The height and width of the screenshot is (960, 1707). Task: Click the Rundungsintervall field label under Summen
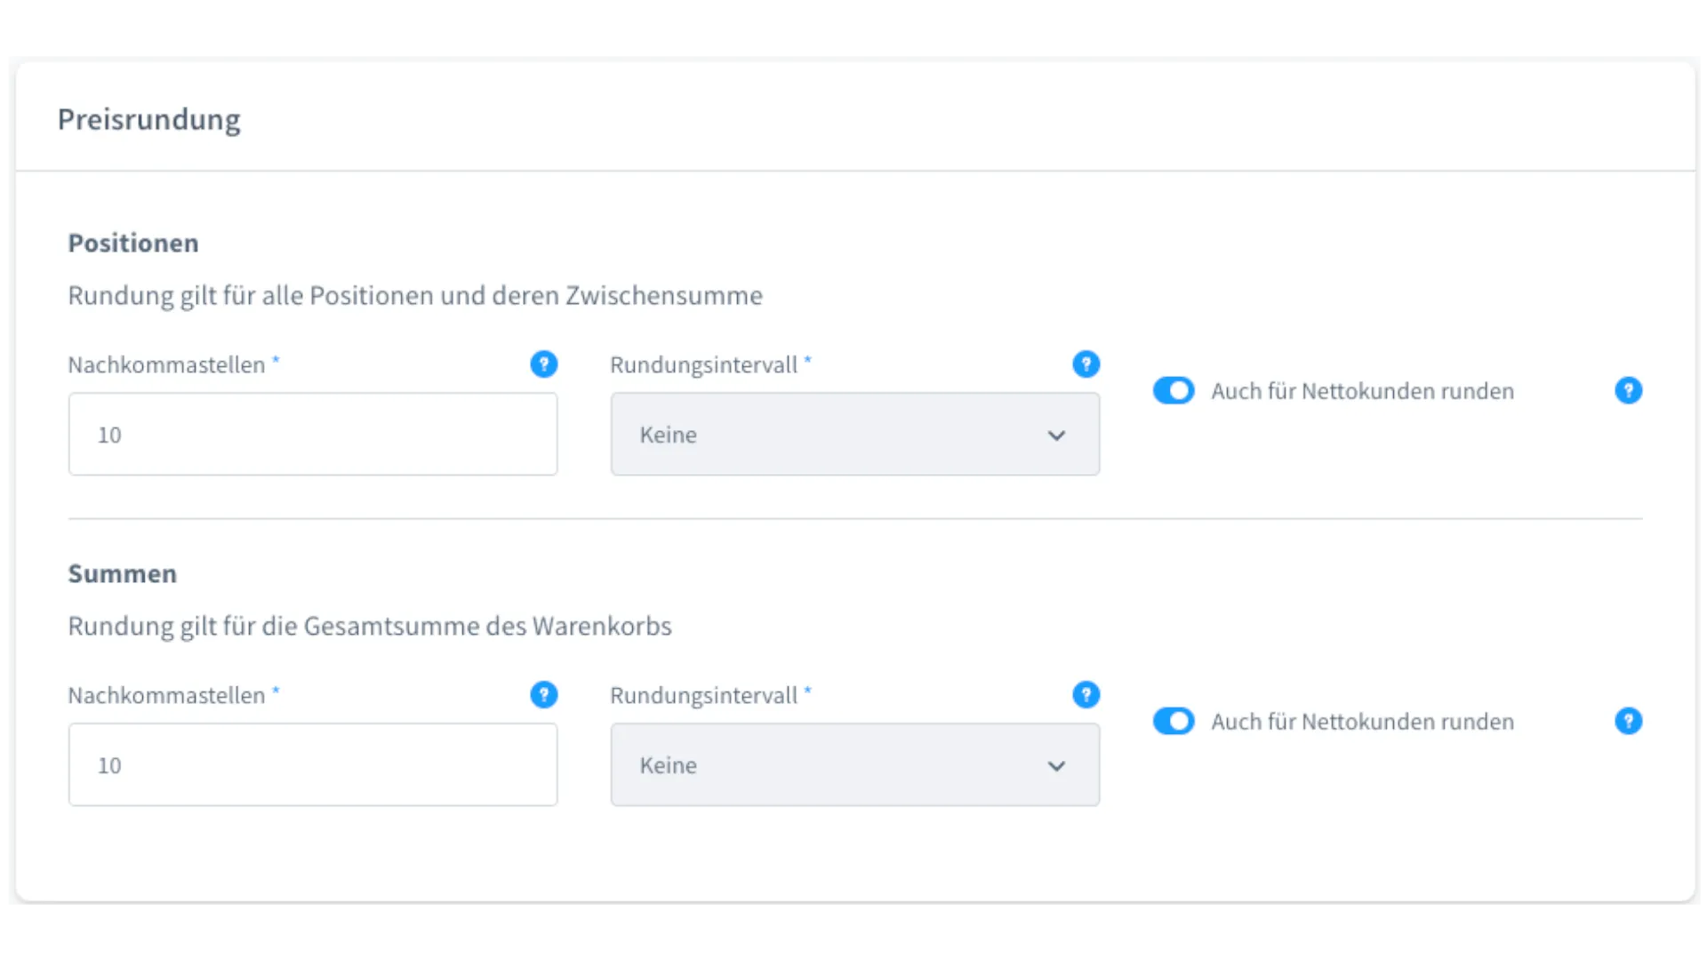pyautogui.click(x=705, y=695)
